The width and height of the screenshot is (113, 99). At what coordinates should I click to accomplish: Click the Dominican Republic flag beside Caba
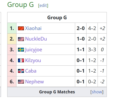click(21, 71)
